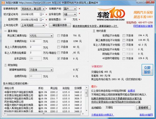156x119 pixels.
Task: Open the 立即去车险100购买 link
Action: coord(103,115)
